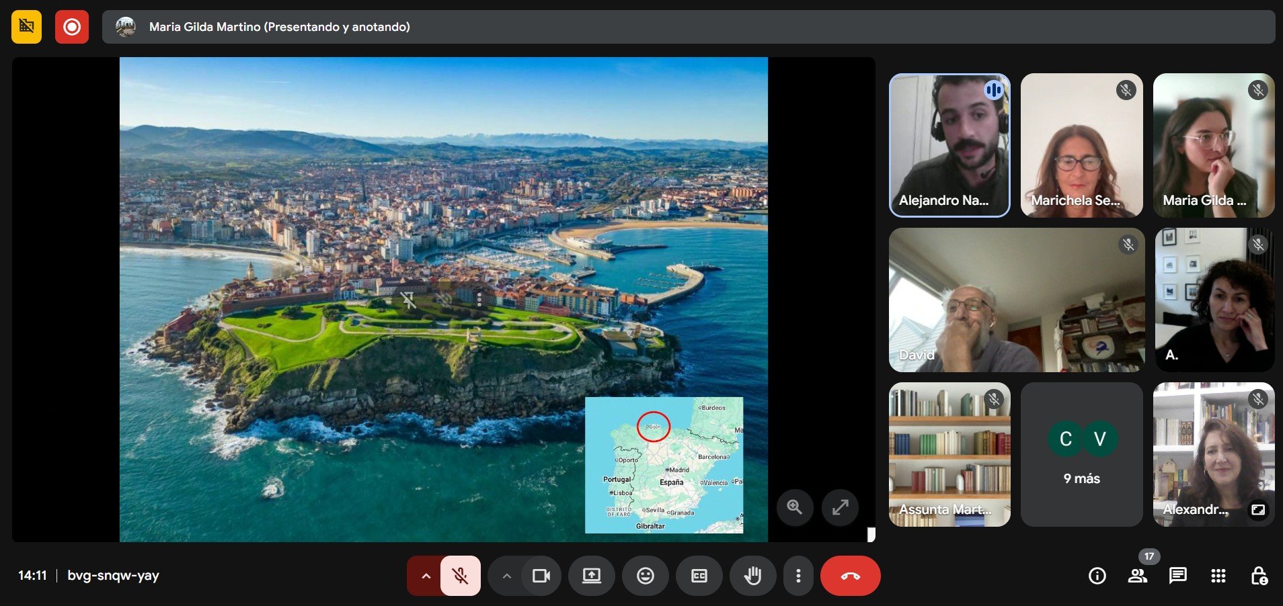
Task: Turn on closed captions
Action: coord(699,576)
